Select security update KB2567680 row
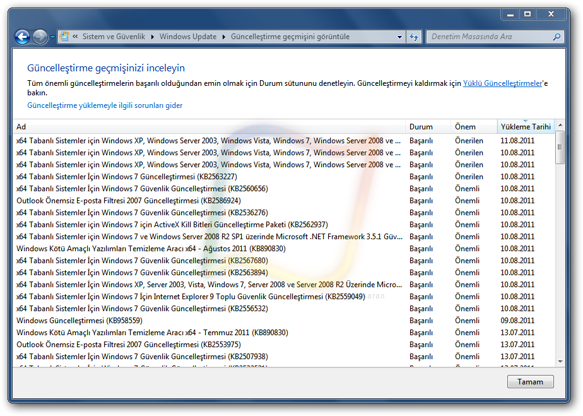 (x=284, y=261)
